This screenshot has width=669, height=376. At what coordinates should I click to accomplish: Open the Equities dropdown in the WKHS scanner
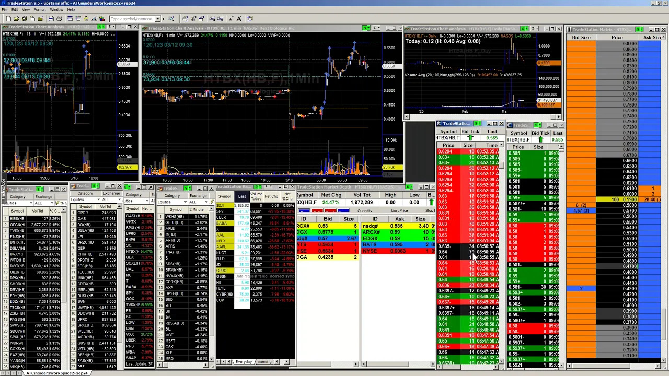(185, 202)
